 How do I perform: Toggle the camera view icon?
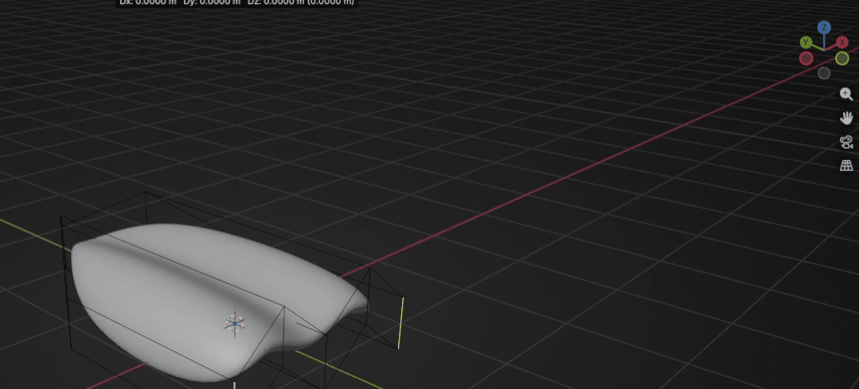click(846, 142)
